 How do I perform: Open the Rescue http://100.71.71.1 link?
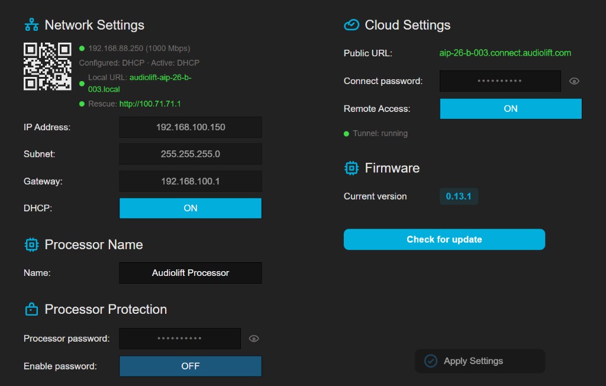click(x=150, y=104)
